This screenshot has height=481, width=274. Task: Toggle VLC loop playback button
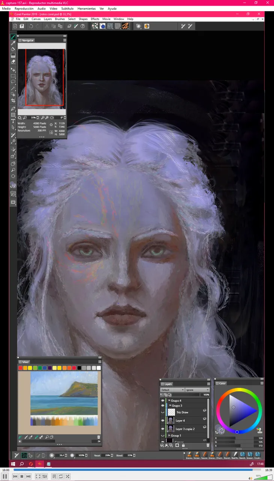click(x=61, y=476)
